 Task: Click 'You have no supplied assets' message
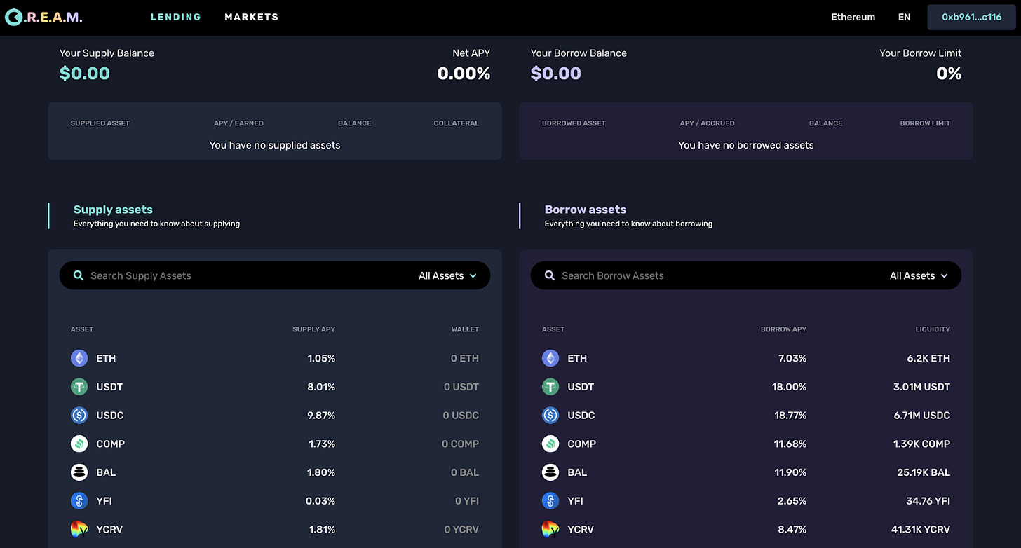click(x=275, y=145)
